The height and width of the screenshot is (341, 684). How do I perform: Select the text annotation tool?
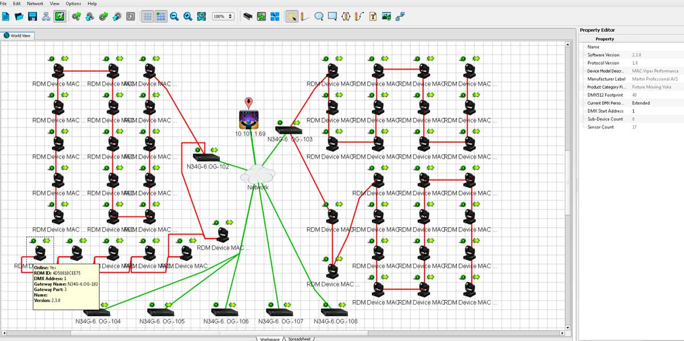coord(373,17)
